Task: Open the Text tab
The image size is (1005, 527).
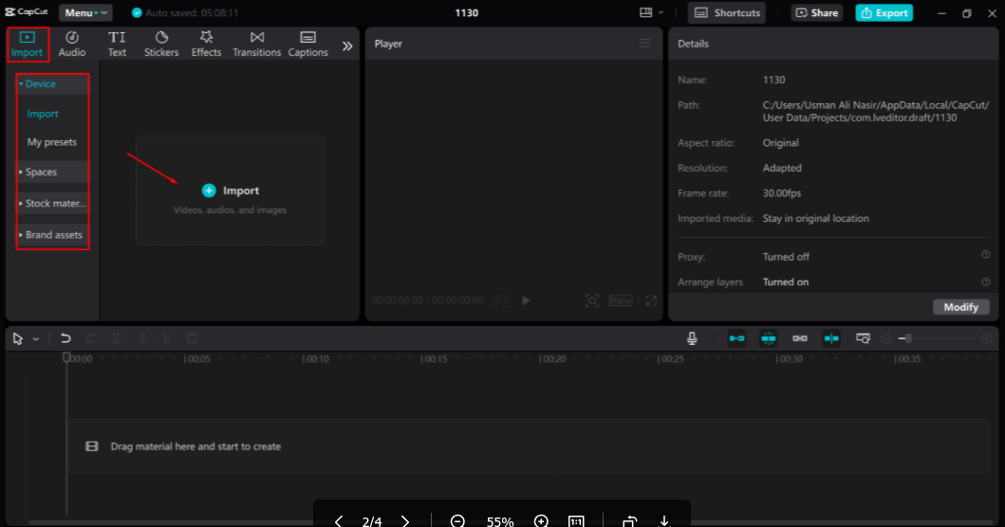Action: [x=117, y=45]
